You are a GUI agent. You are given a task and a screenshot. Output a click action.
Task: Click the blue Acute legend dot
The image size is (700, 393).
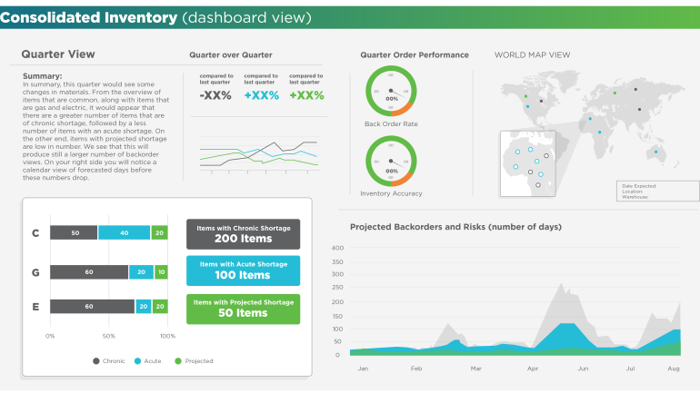pyautogui.click(x=137, y=361)
